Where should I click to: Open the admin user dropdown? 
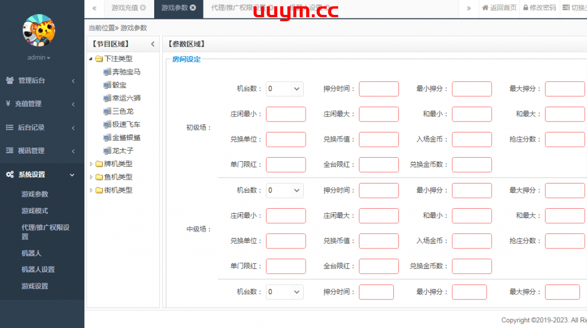tap(39, 58)
